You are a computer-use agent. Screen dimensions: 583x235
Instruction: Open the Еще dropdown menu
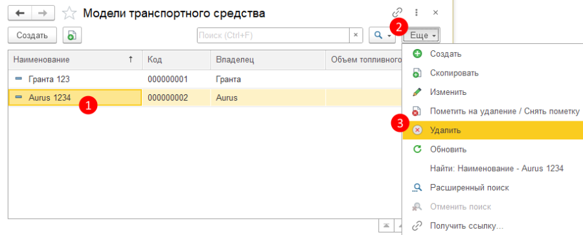click(x=422, y=36)
